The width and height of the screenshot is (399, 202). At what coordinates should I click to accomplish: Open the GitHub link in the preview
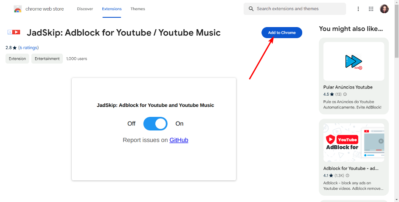tap(179, 140)
